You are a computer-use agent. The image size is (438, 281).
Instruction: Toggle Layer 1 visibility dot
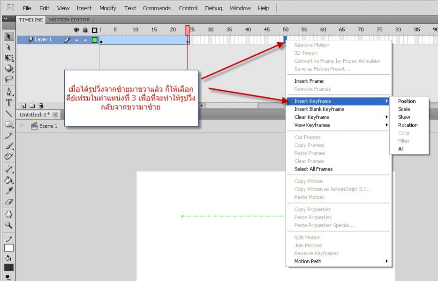(x=76, y=40)
